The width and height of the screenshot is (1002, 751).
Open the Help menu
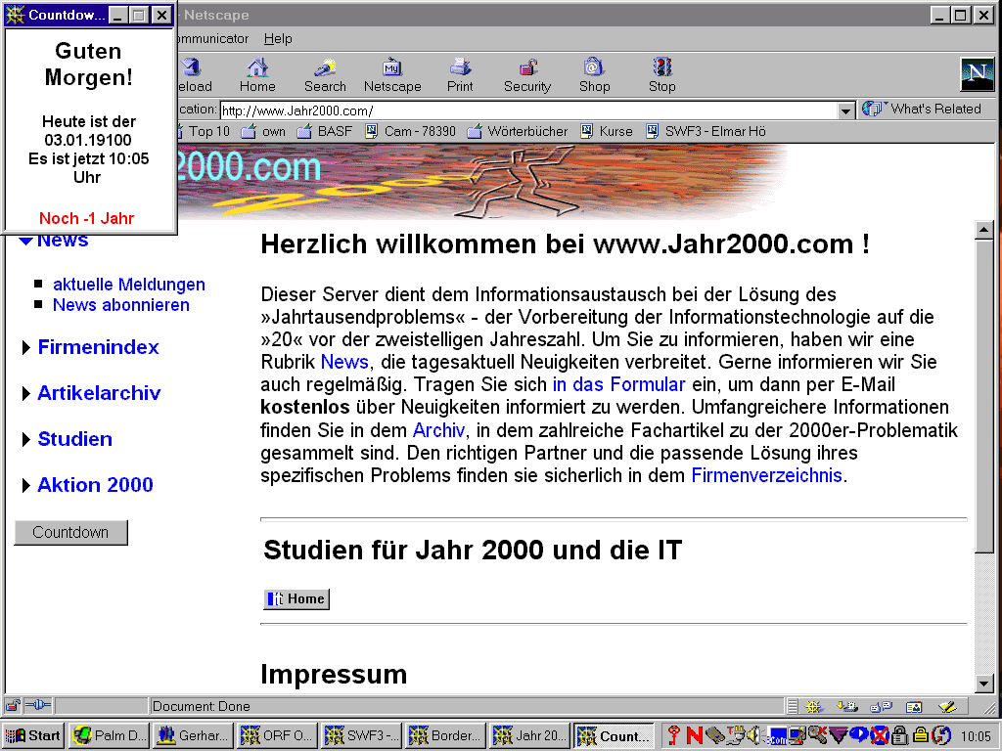tap(278, 38)
